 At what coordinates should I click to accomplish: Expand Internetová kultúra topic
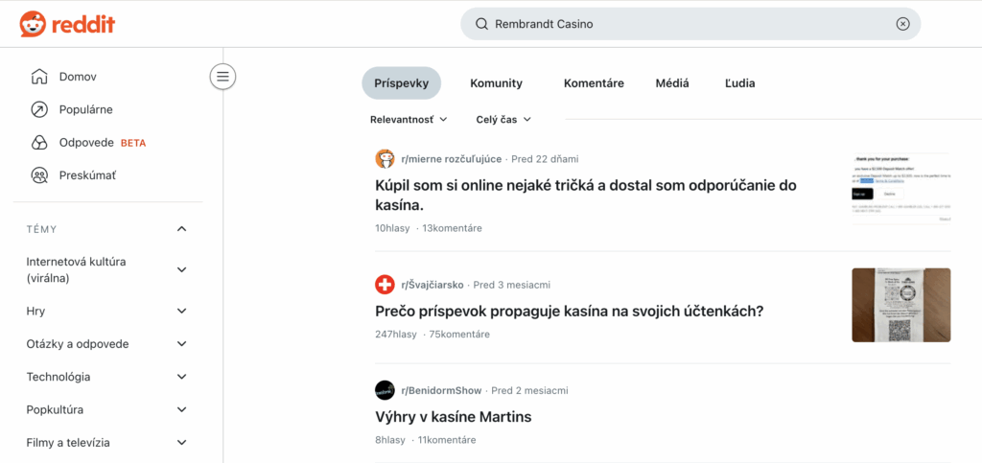tap(182, 269)
